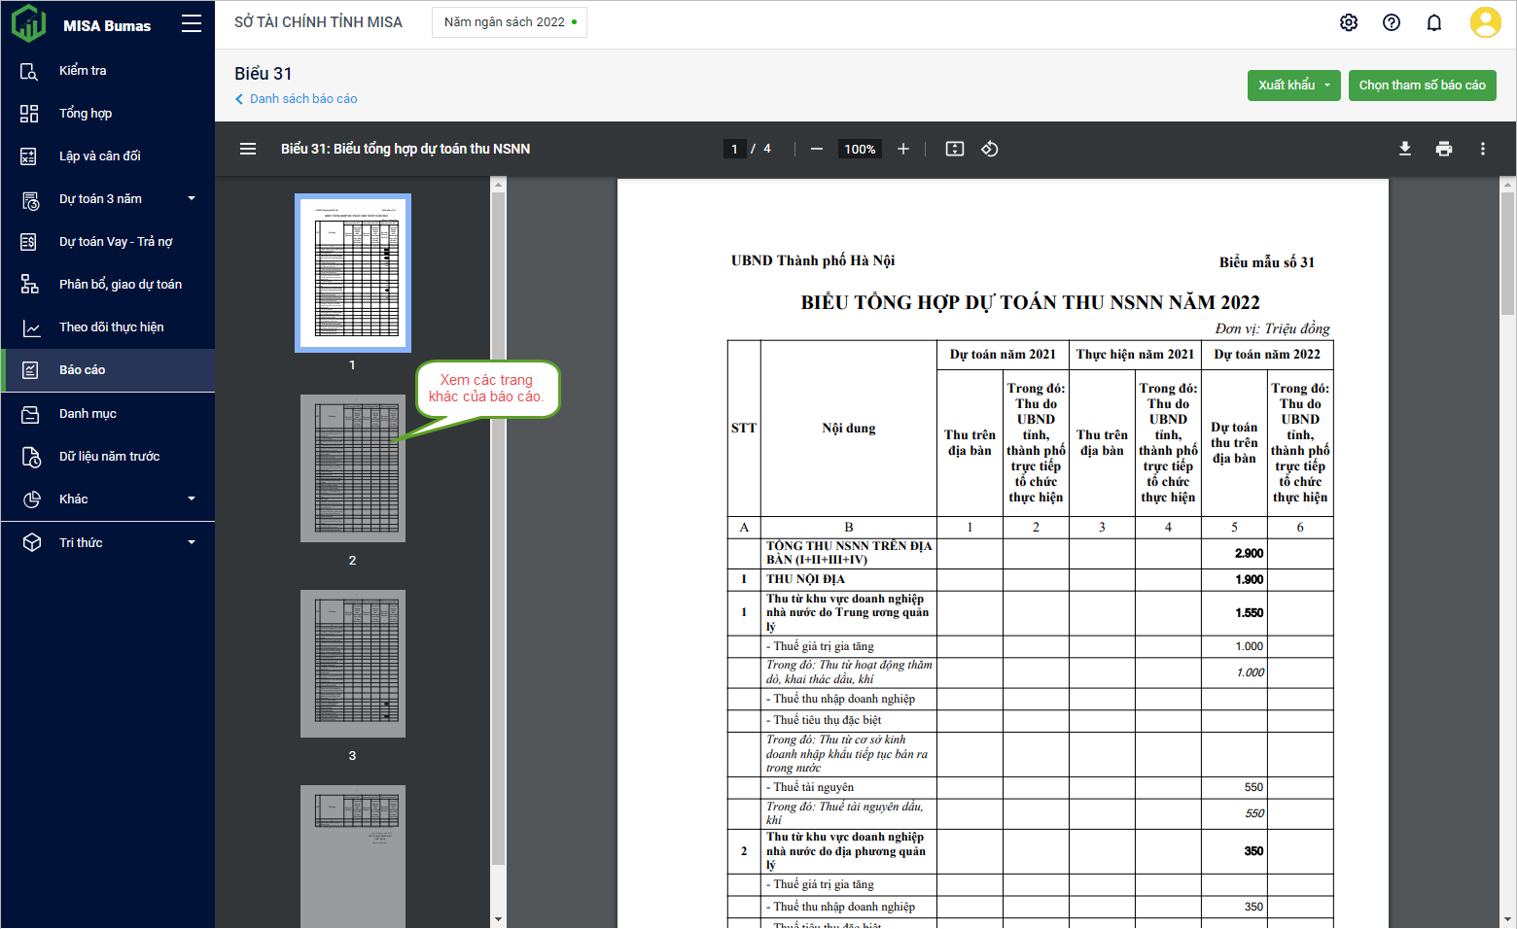Viewport: 1517px width, 929px height.
Task: Collapse the MISA Bumas navigation menu
Action: point(192,24)
